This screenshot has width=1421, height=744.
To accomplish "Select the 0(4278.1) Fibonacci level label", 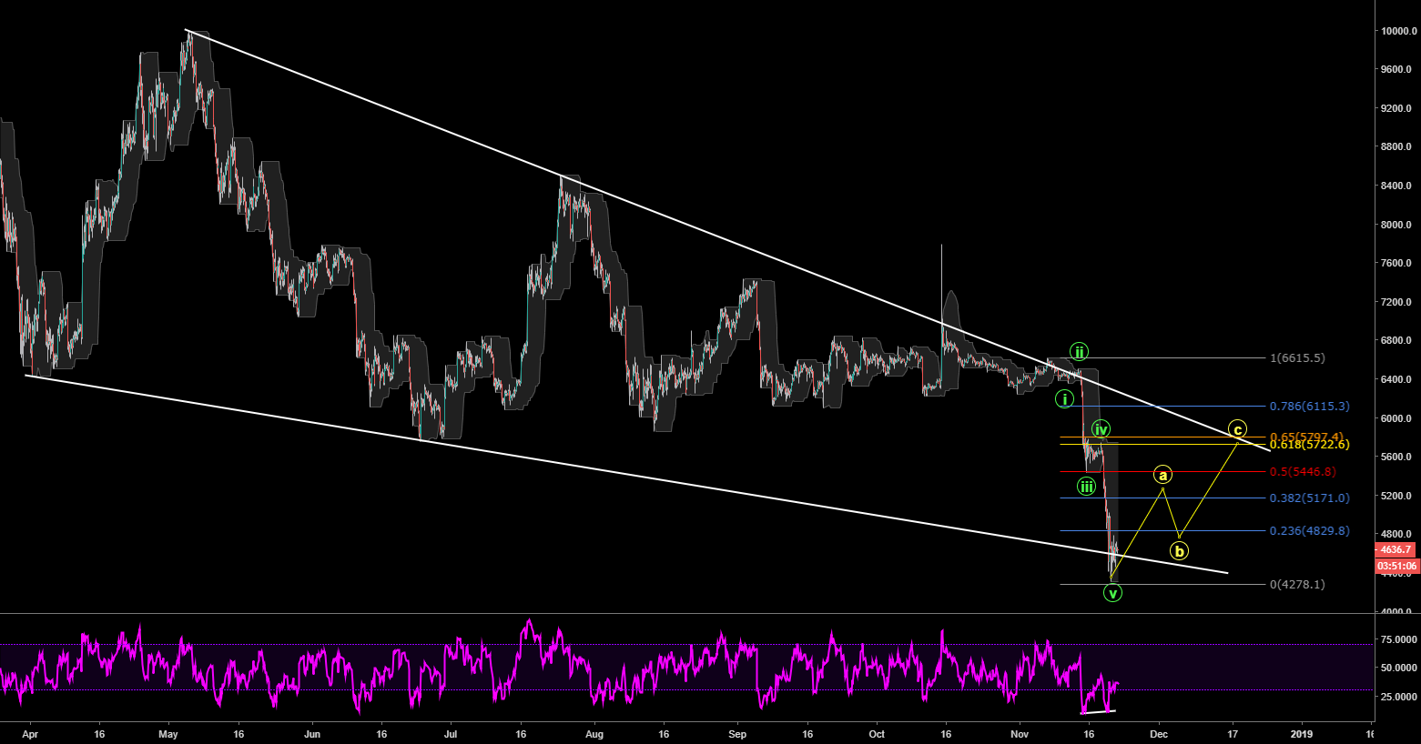I will pos(1297,585).
